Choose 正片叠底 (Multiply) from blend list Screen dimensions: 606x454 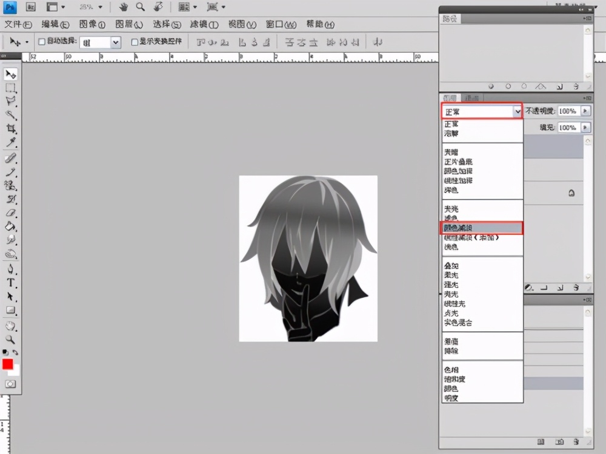(x=458, y=162)
